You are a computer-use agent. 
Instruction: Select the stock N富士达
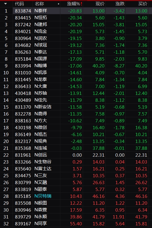[43, 169]
